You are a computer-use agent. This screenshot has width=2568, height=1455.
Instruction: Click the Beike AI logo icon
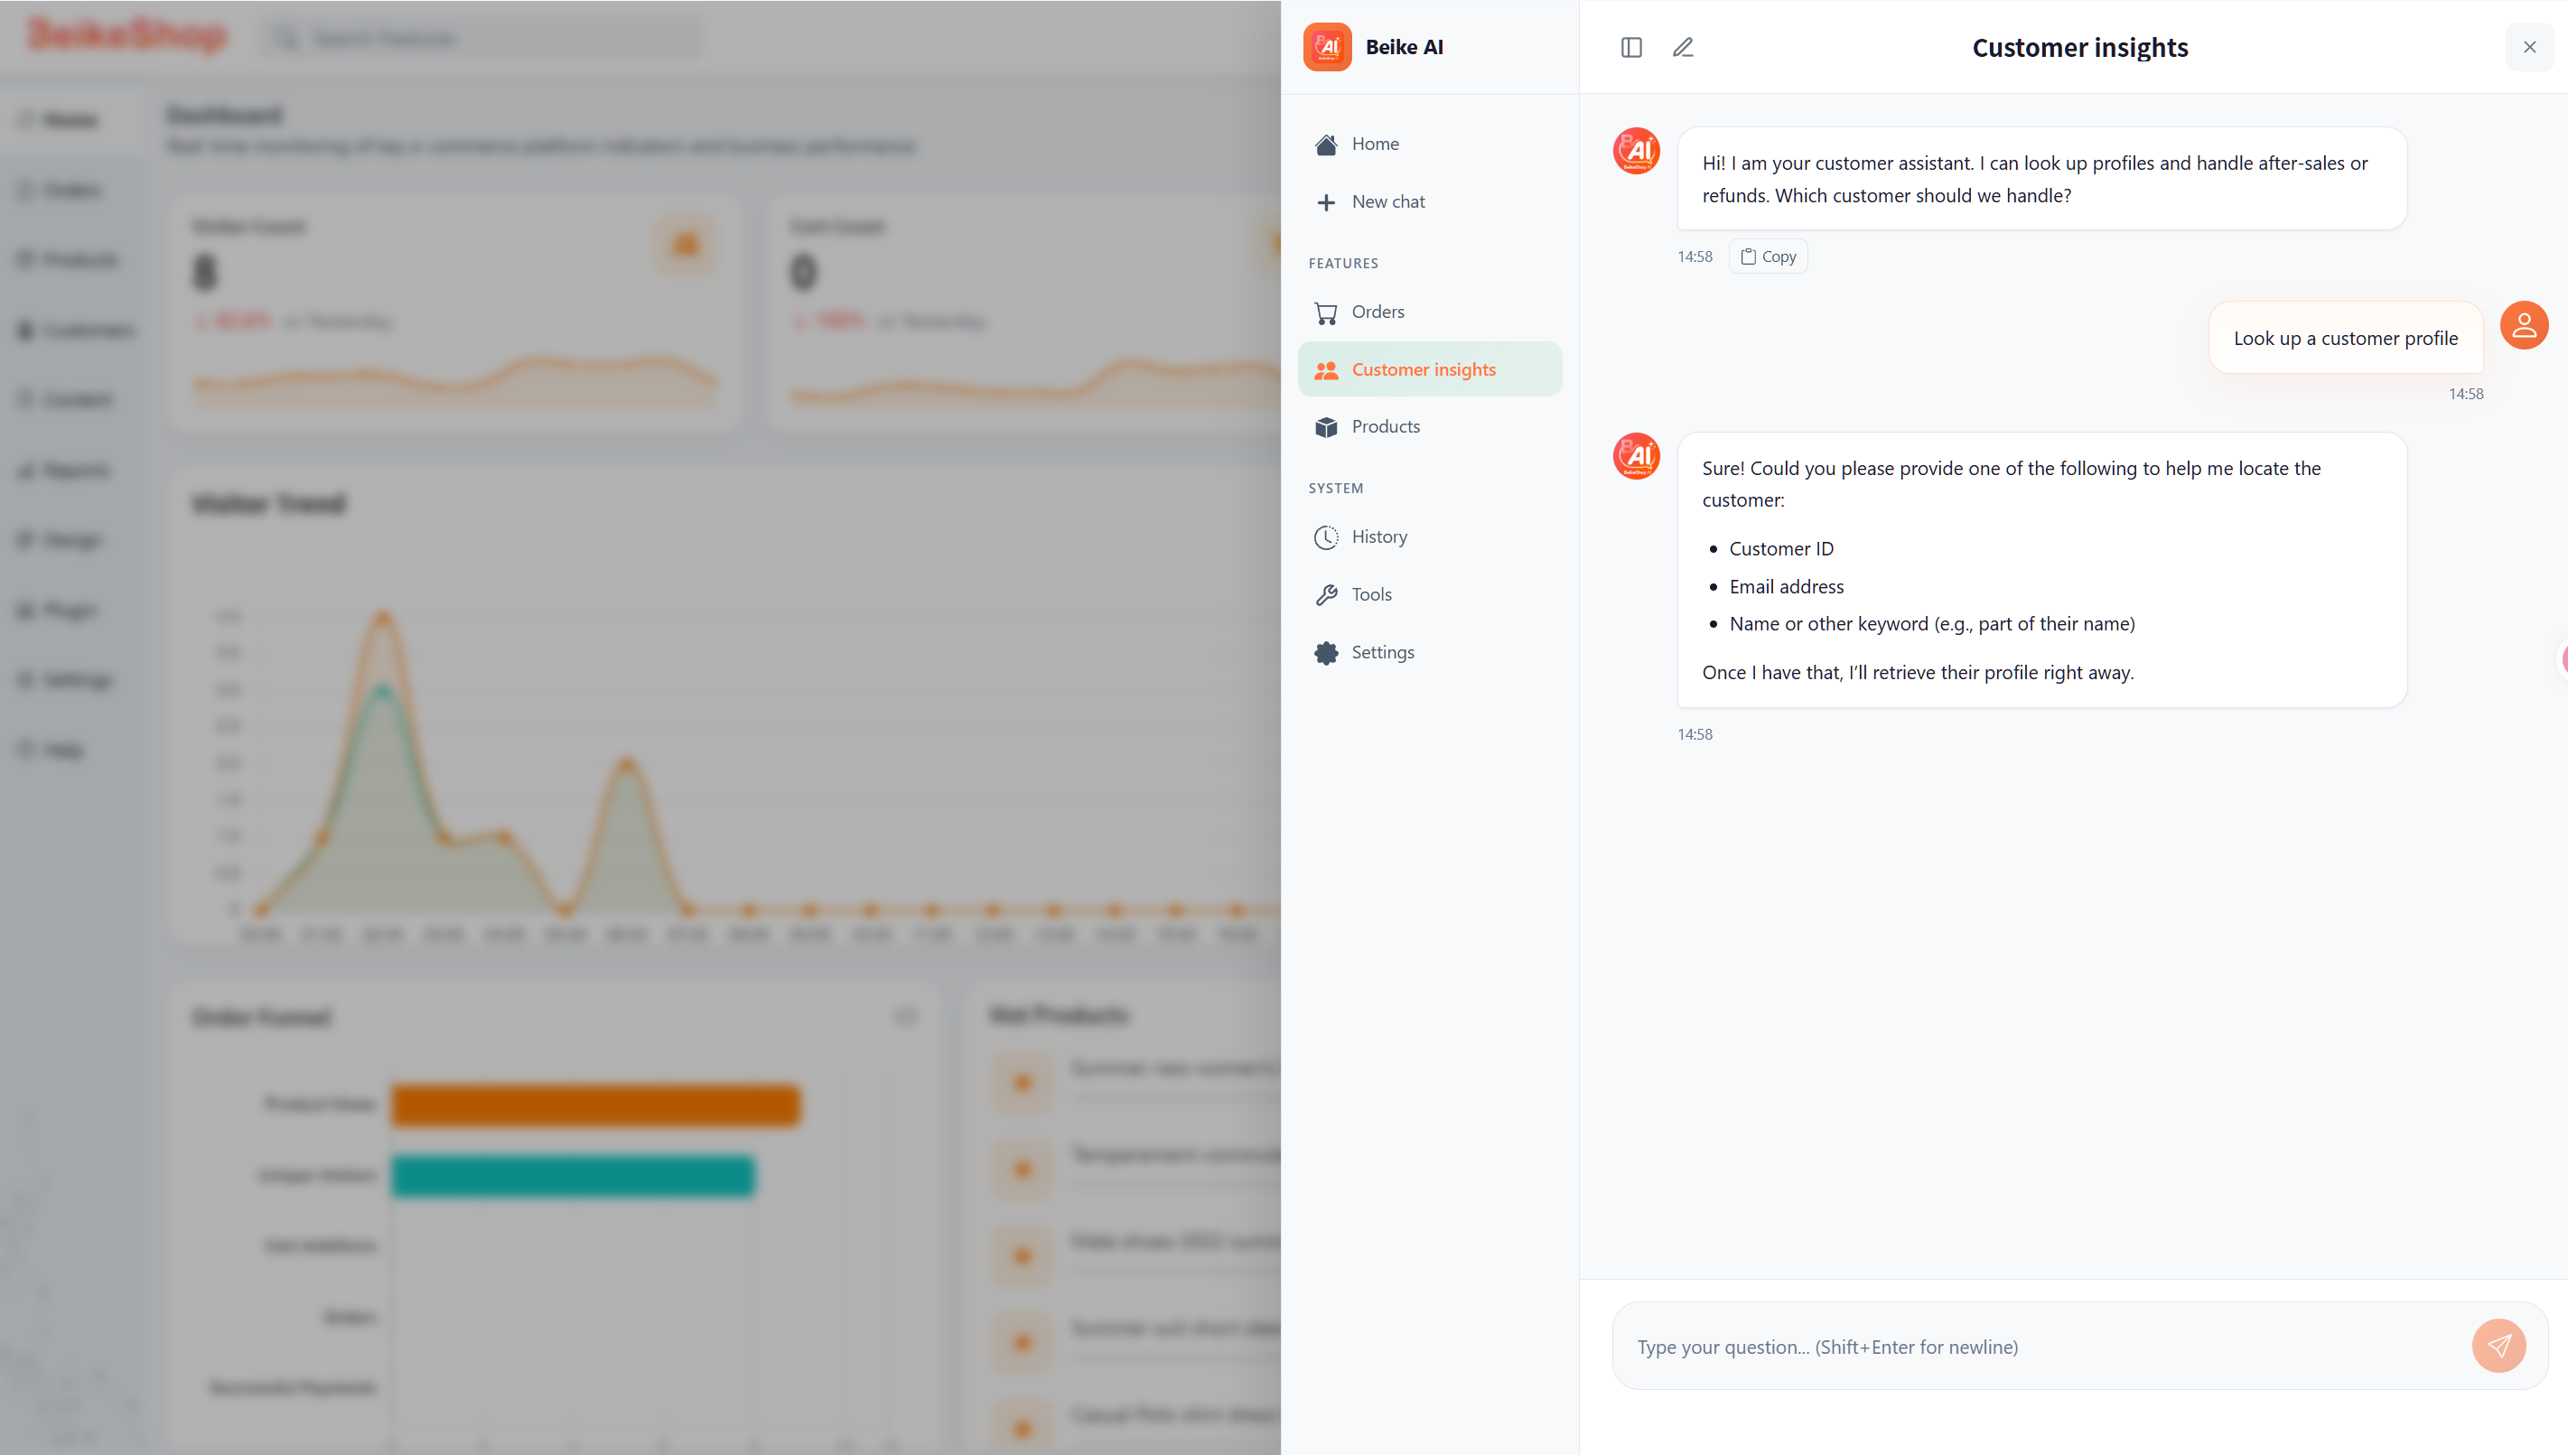[1327, 47]
